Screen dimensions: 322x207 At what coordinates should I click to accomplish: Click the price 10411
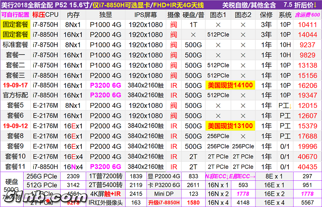point(307,25)
